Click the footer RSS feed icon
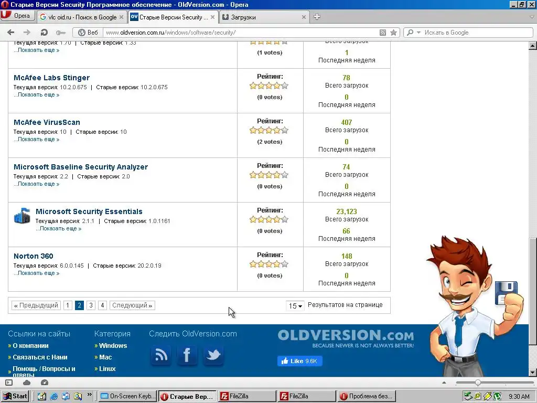Screen dimensions: 537x403 [x=160, y=355]
